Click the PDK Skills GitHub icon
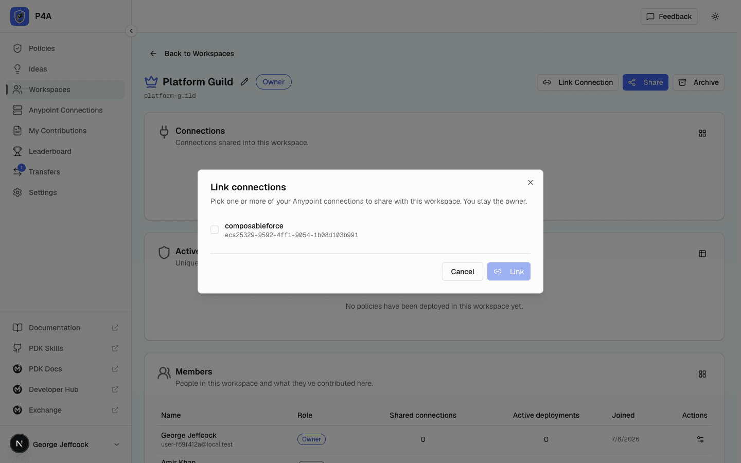 (x=17, y=348)
